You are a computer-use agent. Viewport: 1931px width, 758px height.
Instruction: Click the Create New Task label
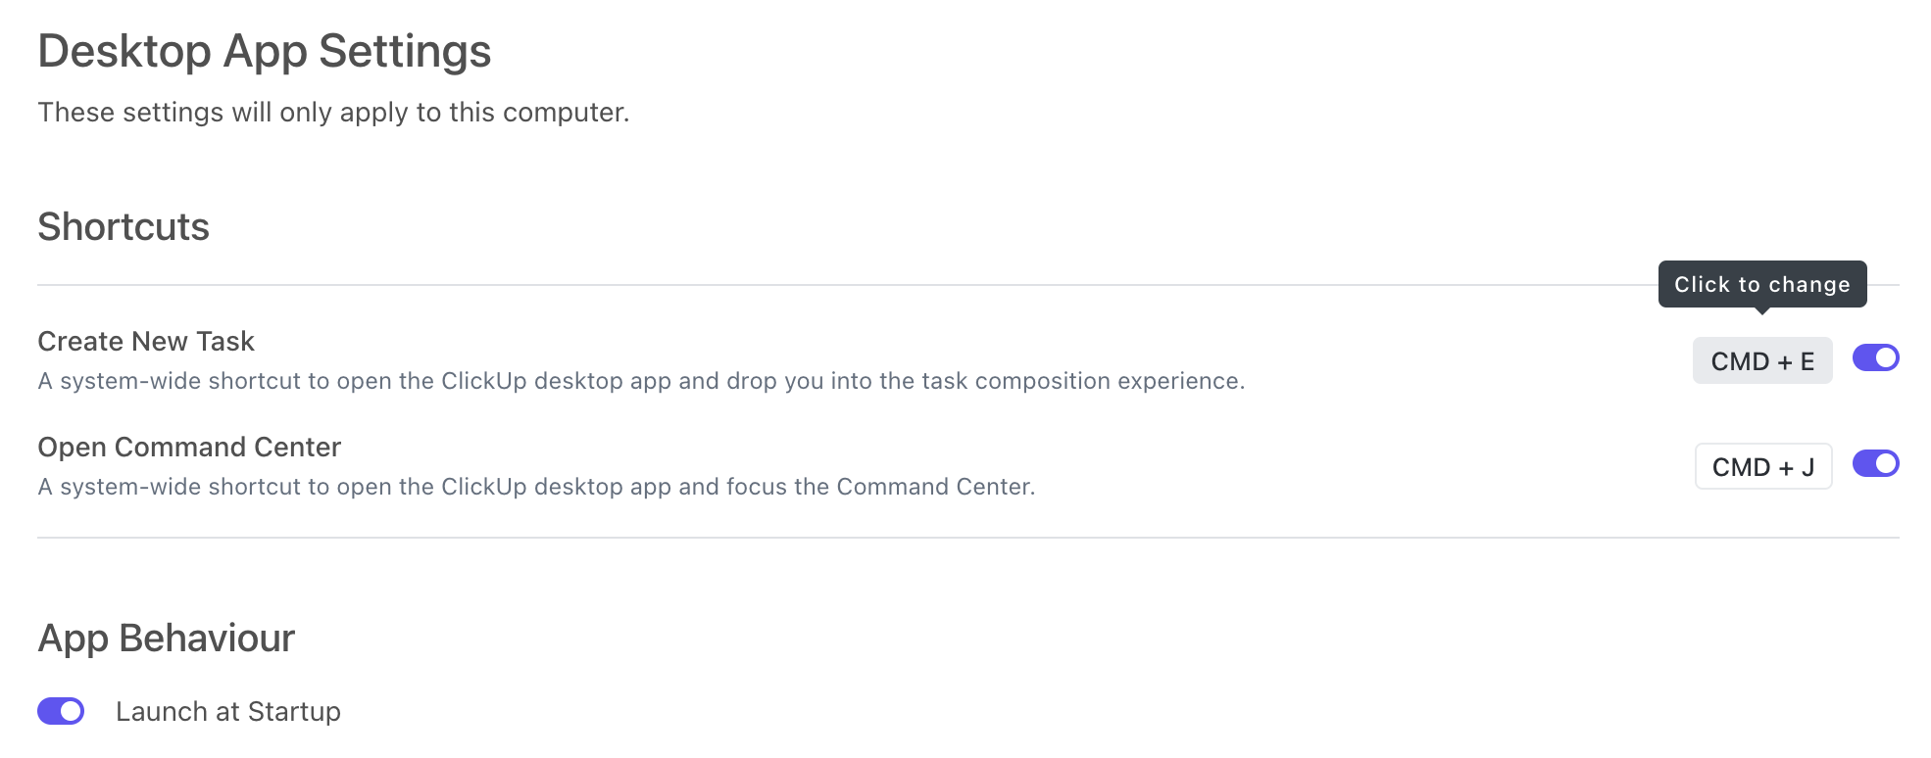pyautogui.click(x=146, y=341)
